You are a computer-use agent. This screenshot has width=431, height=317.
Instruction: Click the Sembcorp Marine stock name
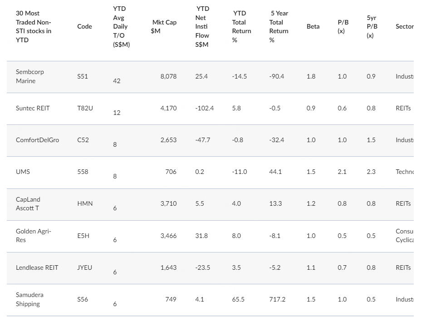(29, 76)
